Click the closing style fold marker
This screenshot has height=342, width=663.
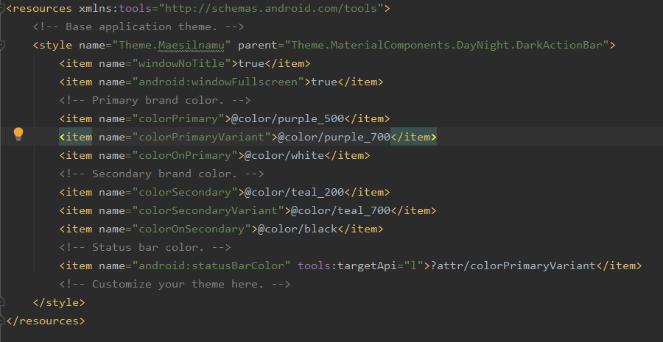[2, 302]
